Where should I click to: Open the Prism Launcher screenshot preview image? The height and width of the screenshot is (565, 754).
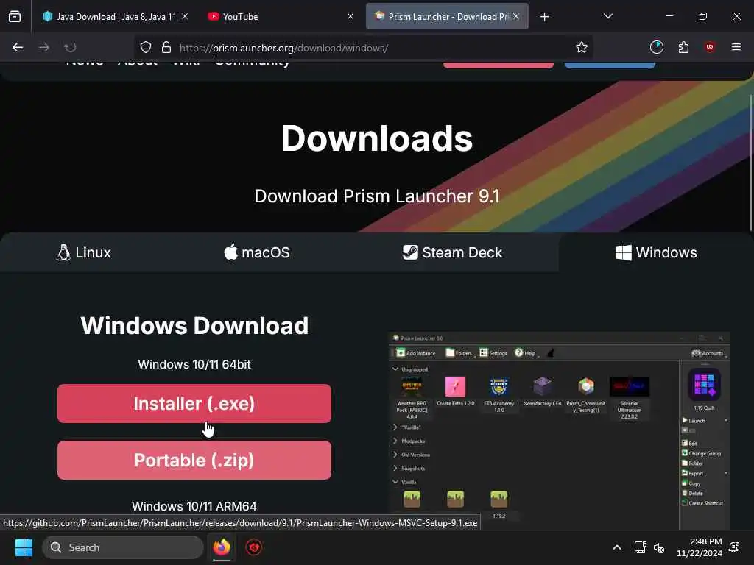tap(560, 430)
